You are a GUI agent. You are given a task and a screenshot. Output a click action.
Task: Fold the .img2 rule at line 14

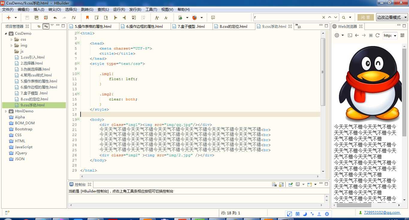point(78,94)
